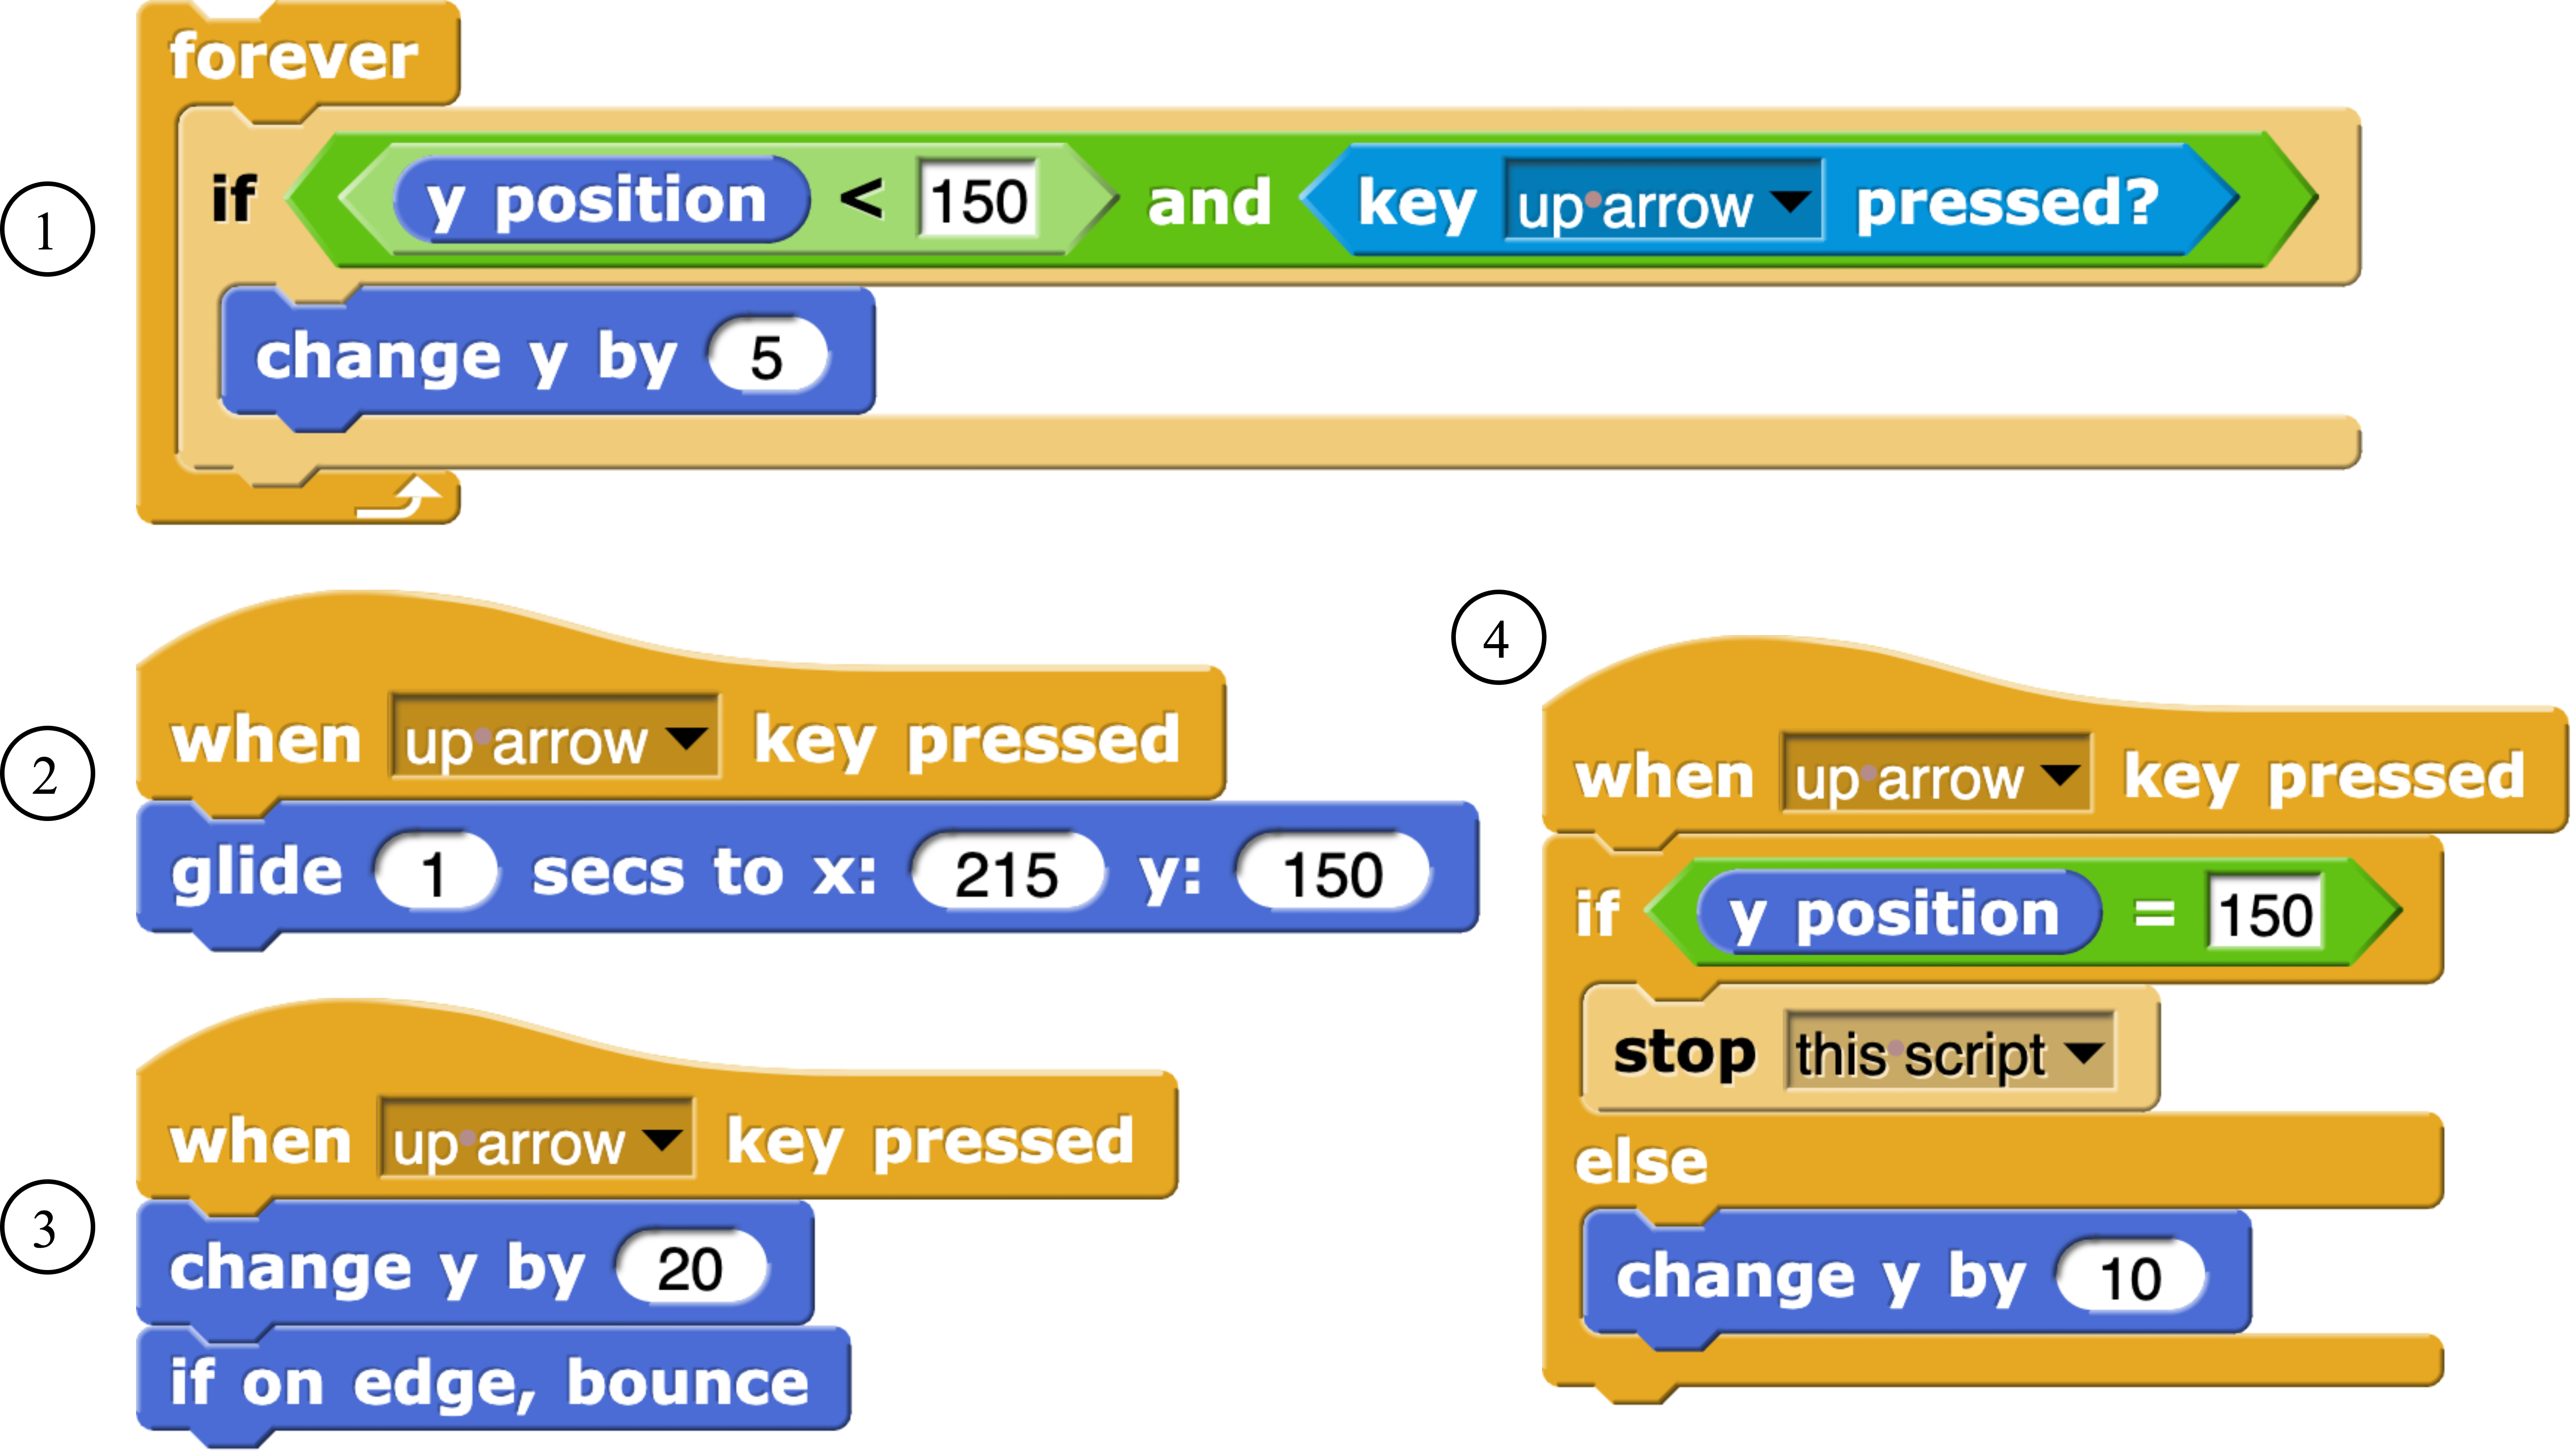Click the circled number 2 label
This screenshot has width=2576, height=1456.
47,774
